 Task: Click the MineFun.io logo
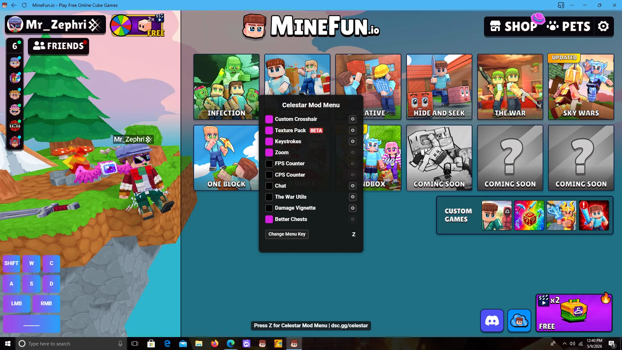tap(311, 26)
